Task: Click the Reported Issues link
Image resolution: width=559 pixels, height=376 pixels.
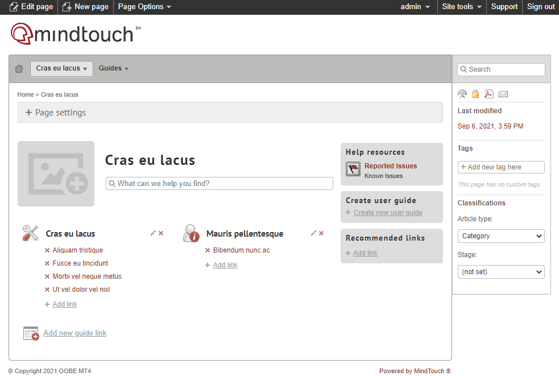Action: coord(391,166)
